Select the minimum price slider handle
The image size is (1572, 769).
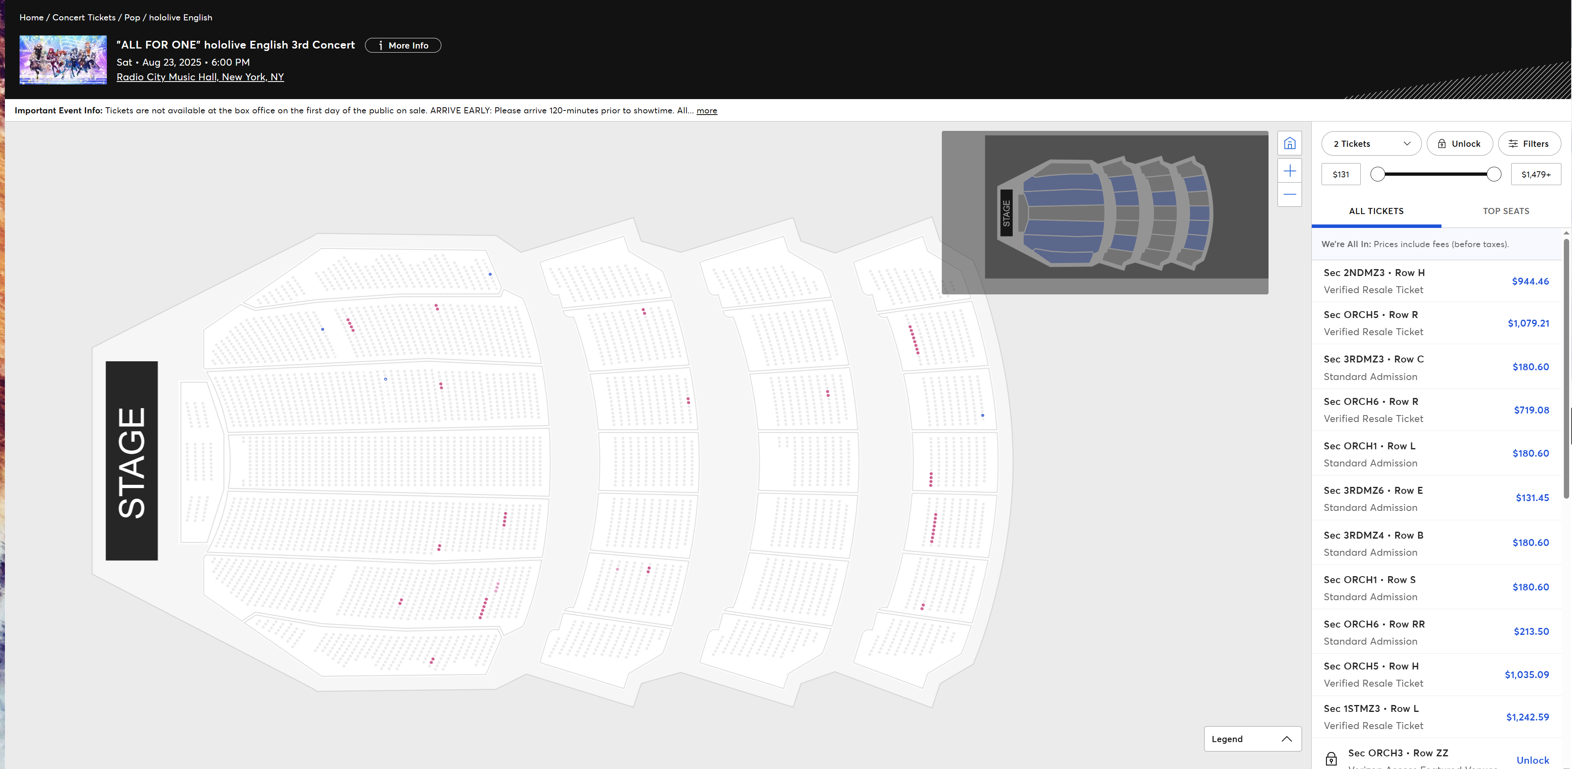1377,175
